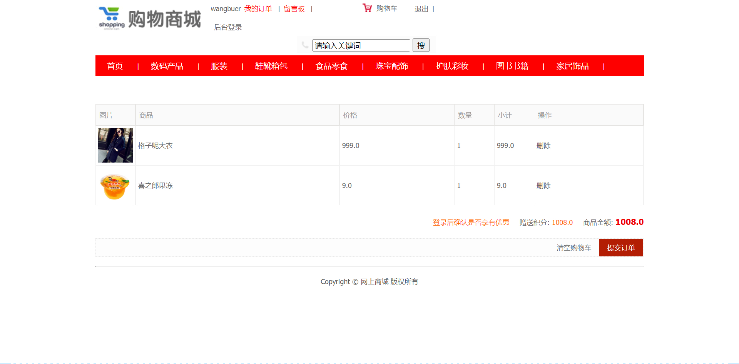
Task: Click the phone icon beside the search box
Action: [x=305, y=45]
